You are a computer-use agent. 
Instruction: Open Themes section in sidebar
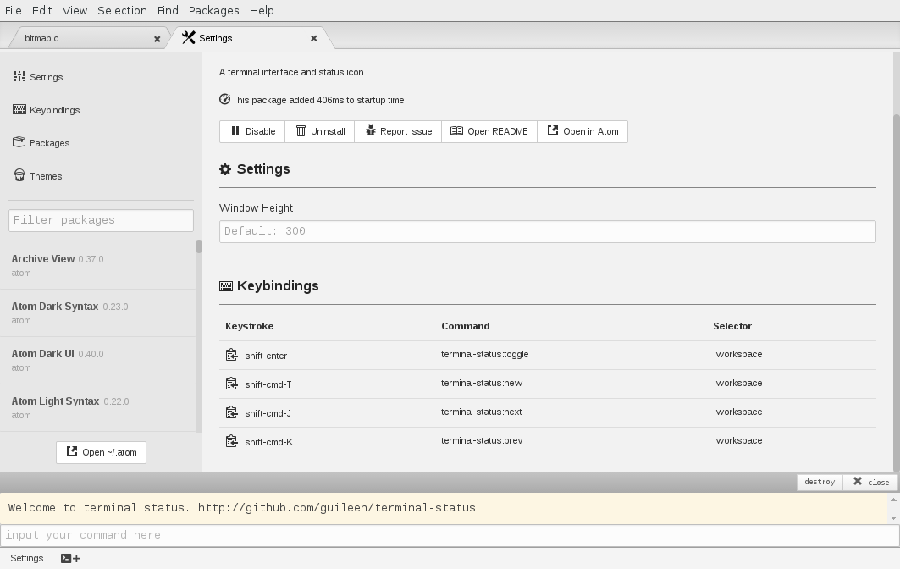pos(46,176)
